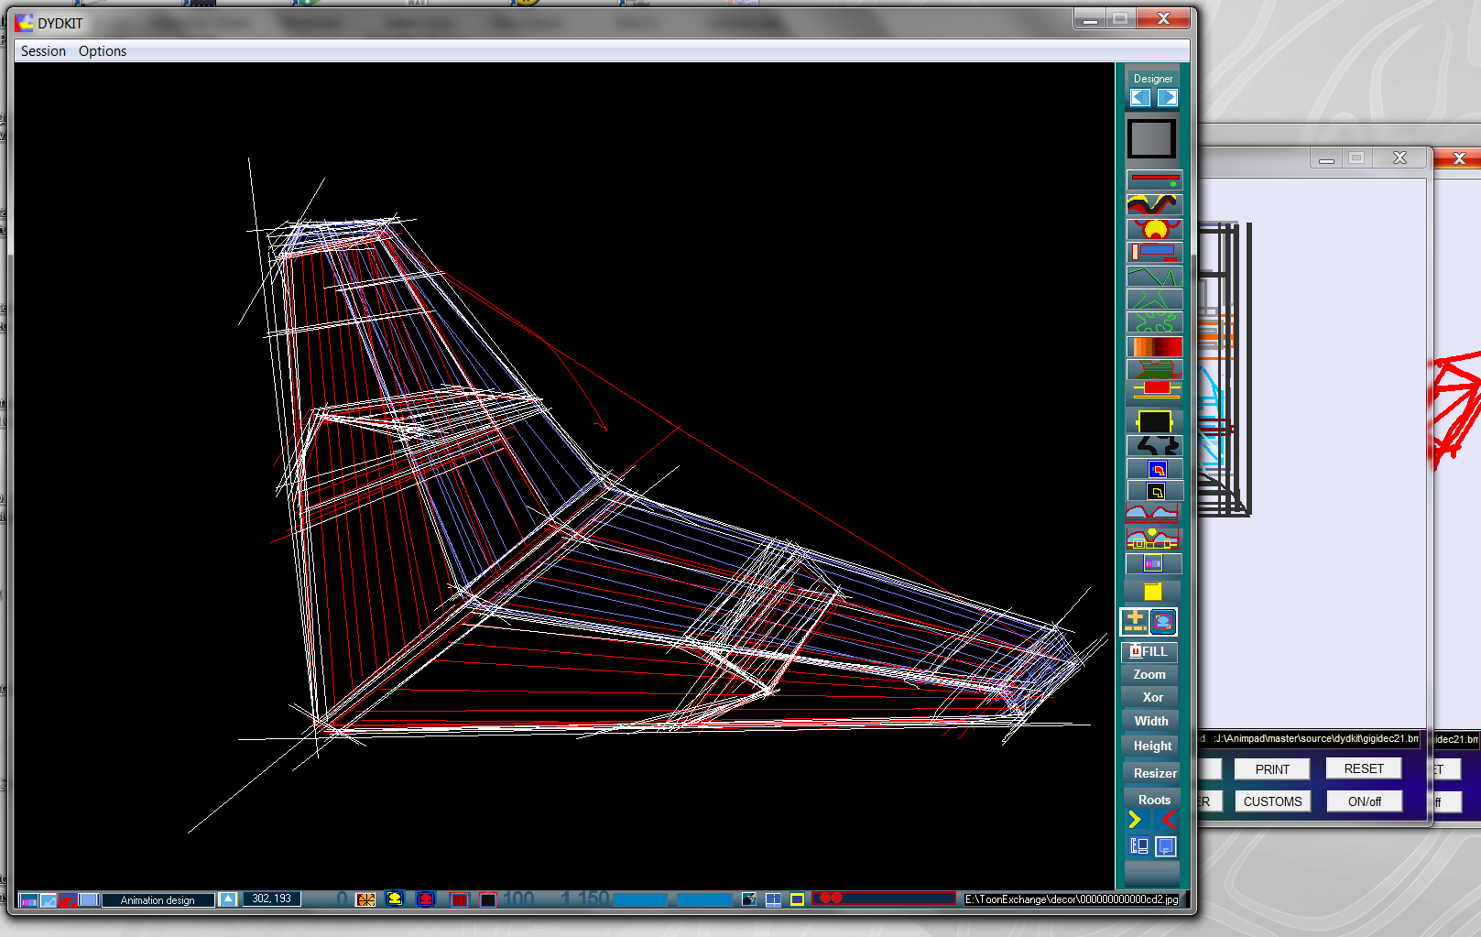The width and height of the screenshot is (1481, 937).
Task: Click the yellow square outline icon in the status bar
Action: click(x=797, y=899)
